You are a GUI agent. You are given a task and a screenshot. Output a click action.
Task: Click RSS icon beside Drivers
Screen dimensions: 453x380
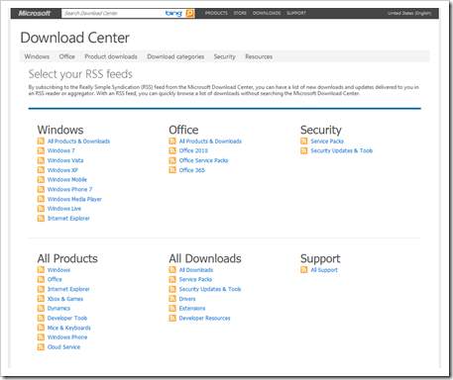(x=172, y=299)
